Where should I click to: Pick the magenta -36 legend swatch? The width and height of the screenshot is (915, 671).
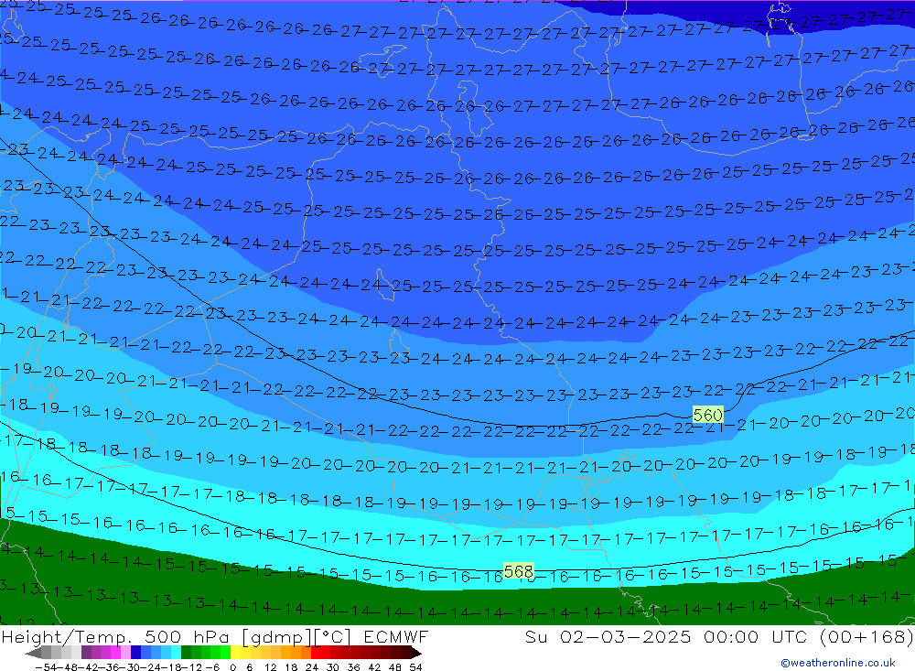coord(115,653)
